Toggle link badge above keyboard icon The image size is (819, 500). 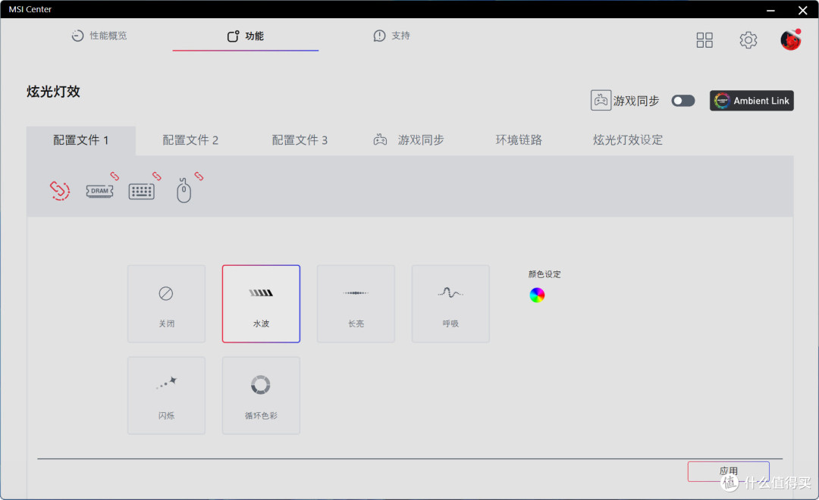[x=157, y=176]
